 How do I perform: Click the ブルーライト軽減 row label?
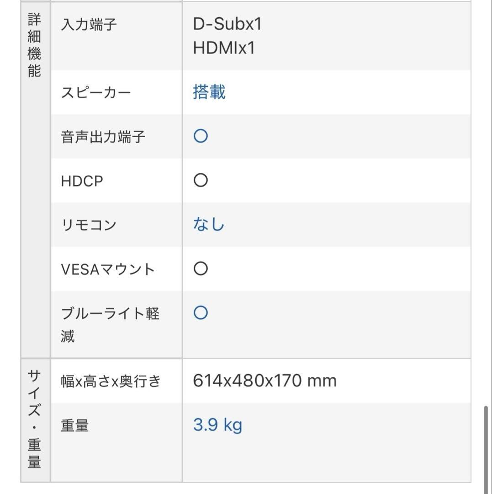(110, 325)
